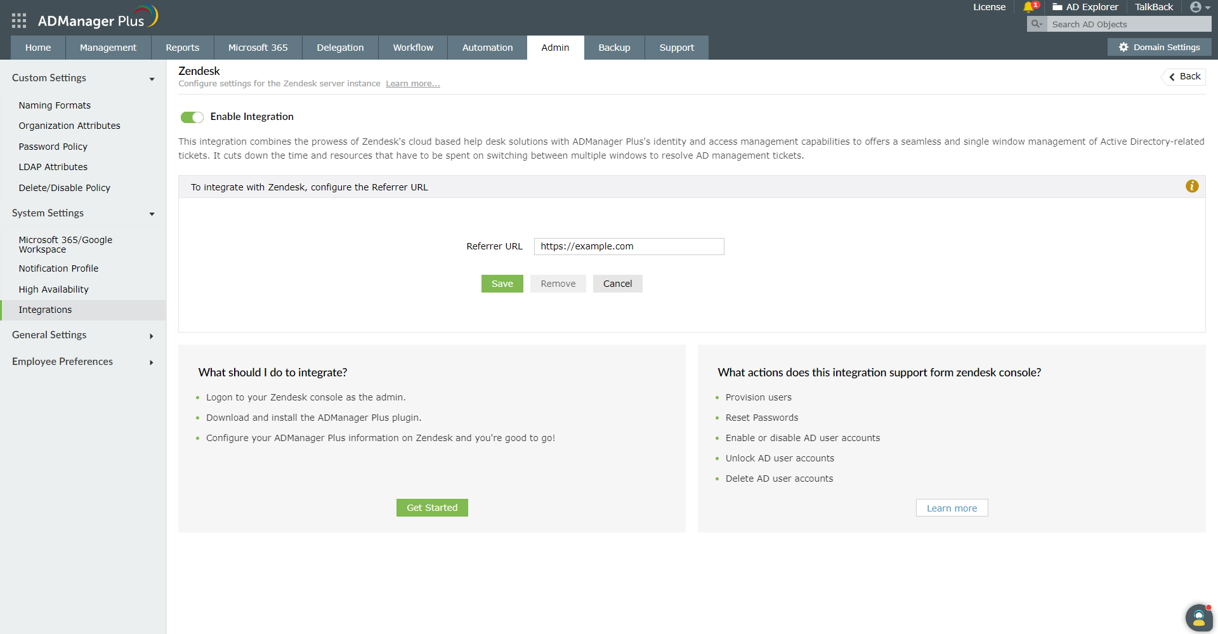Screen dimensions: 1218x634
Task: Open the user account menu
Action: tap(1198, 7)
